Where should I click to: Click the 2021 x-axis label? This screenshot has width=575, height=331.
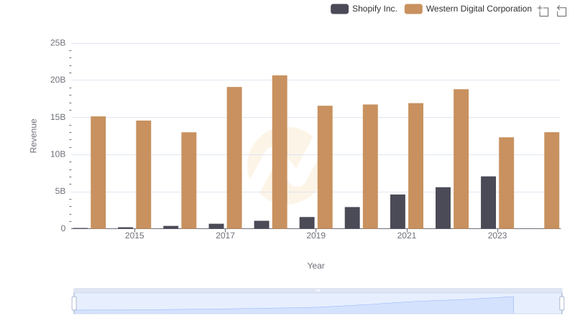[x=407, y=236]
